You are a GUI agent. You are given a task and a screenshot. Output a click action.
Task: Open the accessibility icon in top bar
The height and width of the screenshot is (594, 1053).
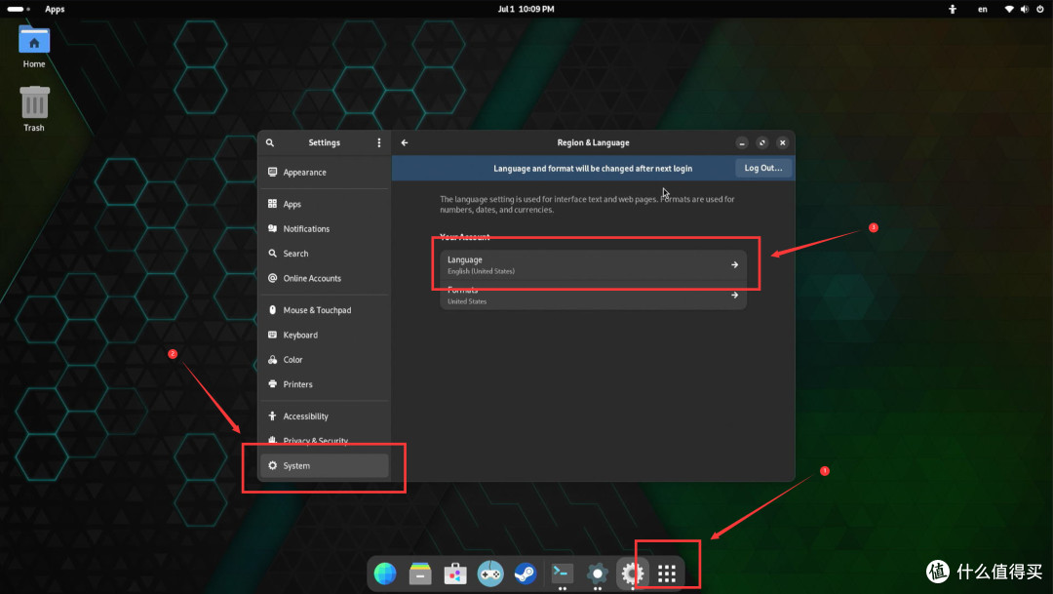tap(953, 9)
